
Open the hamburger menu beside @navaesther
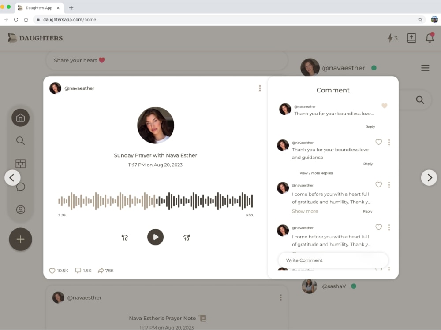425,68
